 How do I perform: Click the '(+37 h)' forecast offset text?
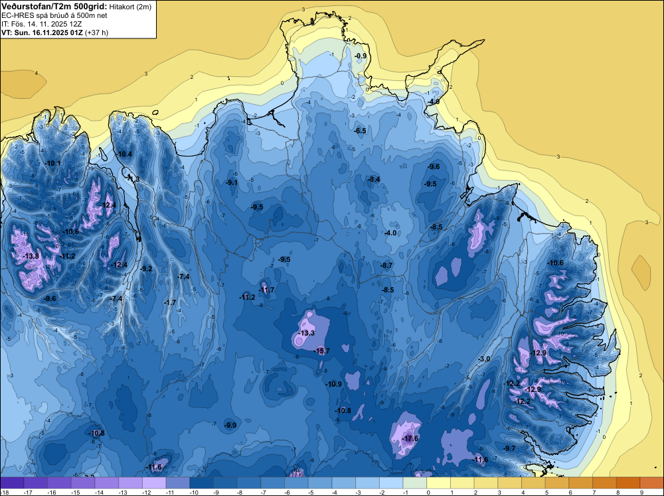96,32
